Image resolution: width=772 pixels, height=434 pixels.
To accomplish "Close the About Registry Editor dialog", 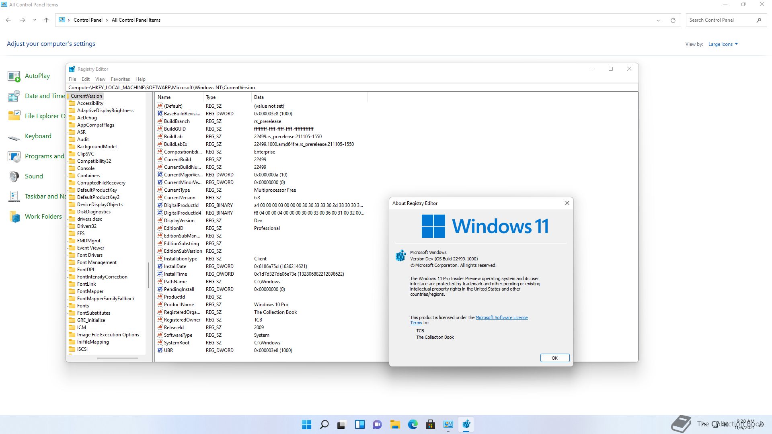I will pos(567,203).
